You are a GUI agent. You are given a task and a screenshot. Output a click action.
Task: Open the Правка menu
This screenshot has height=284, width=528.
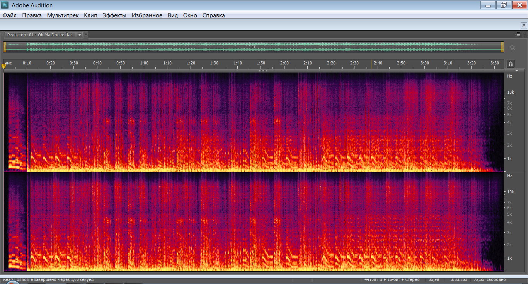click(x=32, y=15)
